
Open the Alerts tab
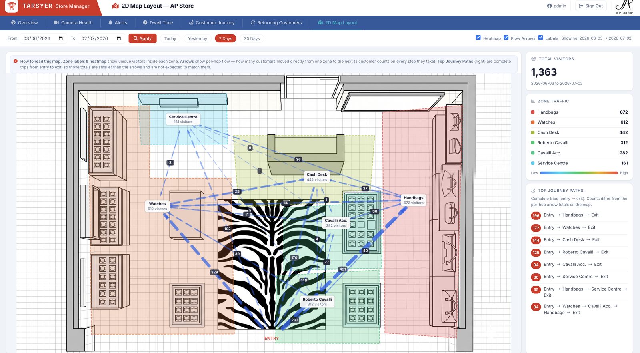[x=118, y=23]
